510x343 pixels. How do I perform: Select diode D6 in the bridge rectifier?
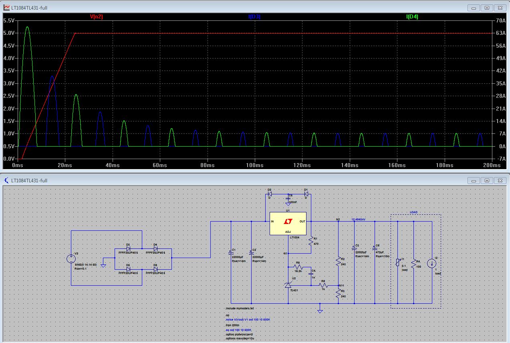point(155,269)
